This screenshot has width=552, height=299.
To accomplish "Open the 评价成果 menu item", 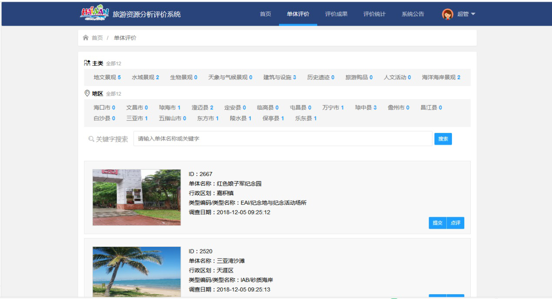I will (336, 13).
